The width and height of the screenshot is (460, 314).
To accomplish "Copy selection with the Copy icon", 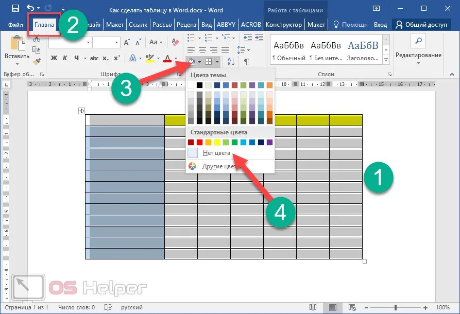I will 37,50.
